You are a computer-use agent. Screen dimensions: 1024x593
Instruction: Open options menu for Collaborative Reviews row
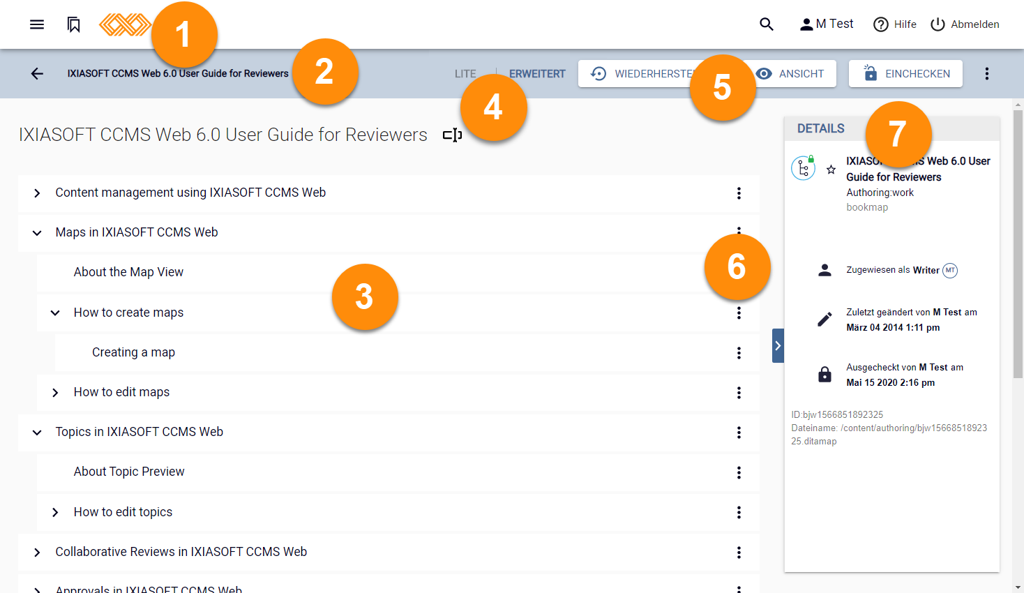click(739, 553)
